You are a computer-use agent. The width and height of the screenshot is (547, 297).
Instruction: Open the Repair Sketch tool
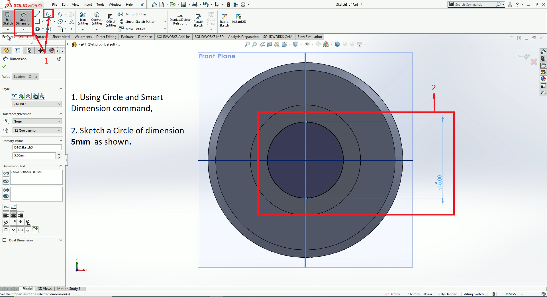198,20
